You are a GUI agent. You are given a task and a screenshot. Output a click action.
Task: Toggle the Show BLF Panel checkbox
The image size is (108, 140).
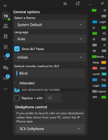[17, 49]
